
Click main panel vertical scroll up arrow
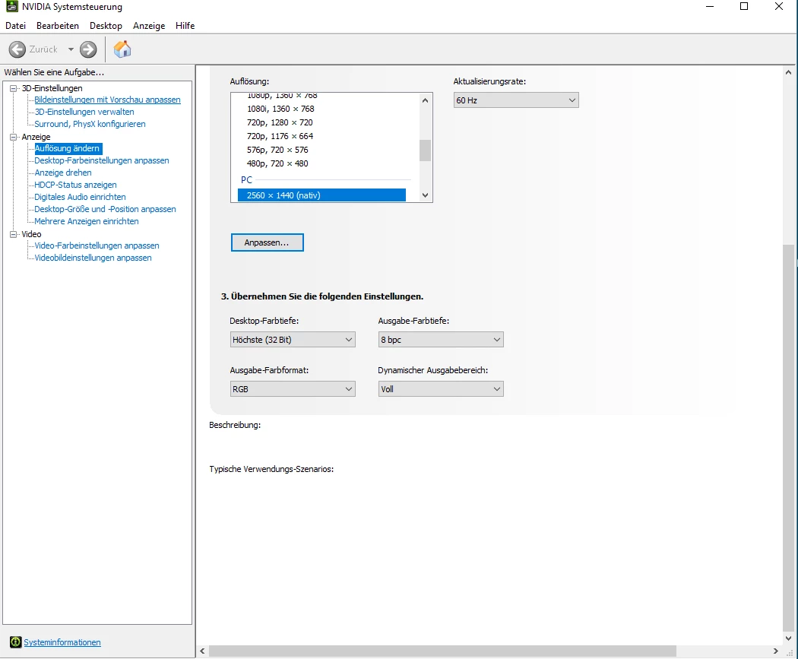788,72
